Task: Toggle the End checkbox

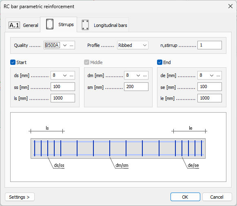Action: [159, 62]
